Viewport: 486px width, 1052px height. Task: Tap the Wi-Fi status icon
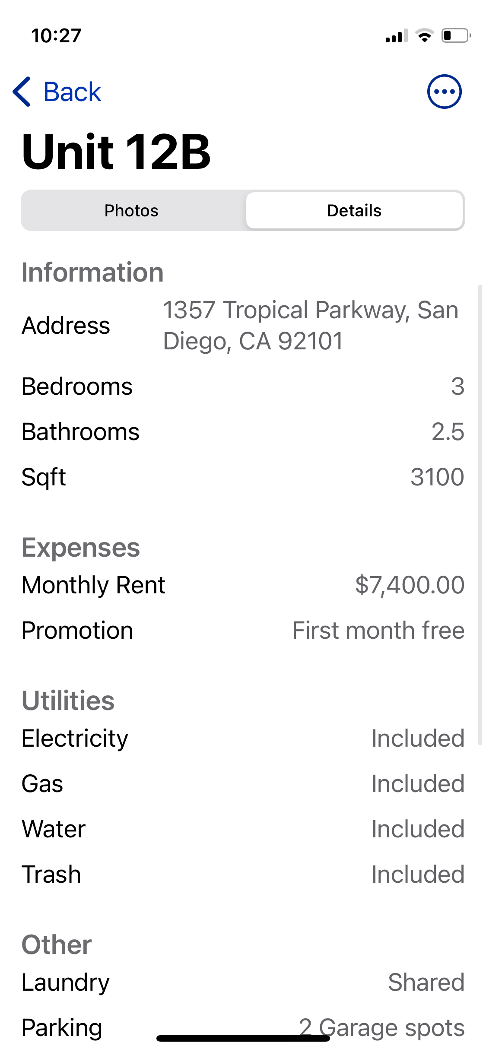[424, 35]
